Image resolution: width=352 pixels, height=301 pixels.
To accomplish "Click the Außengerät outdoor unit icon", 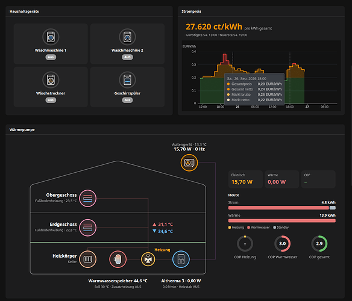I will pyautogui.click(x=189, y=163).
